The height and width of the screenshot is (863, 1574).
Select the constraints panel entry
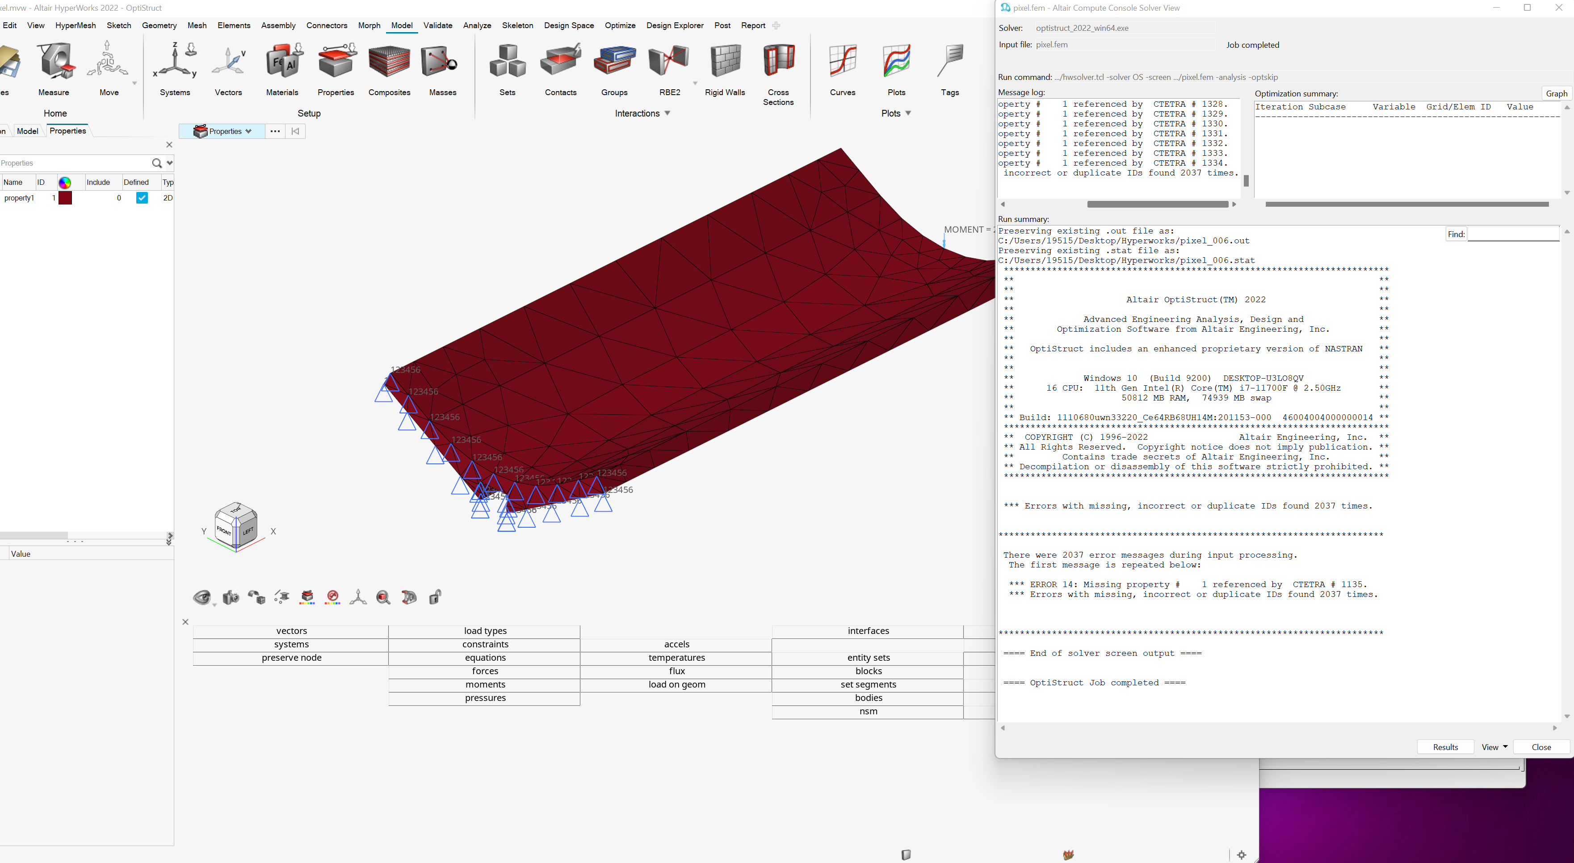pos(485,644)
